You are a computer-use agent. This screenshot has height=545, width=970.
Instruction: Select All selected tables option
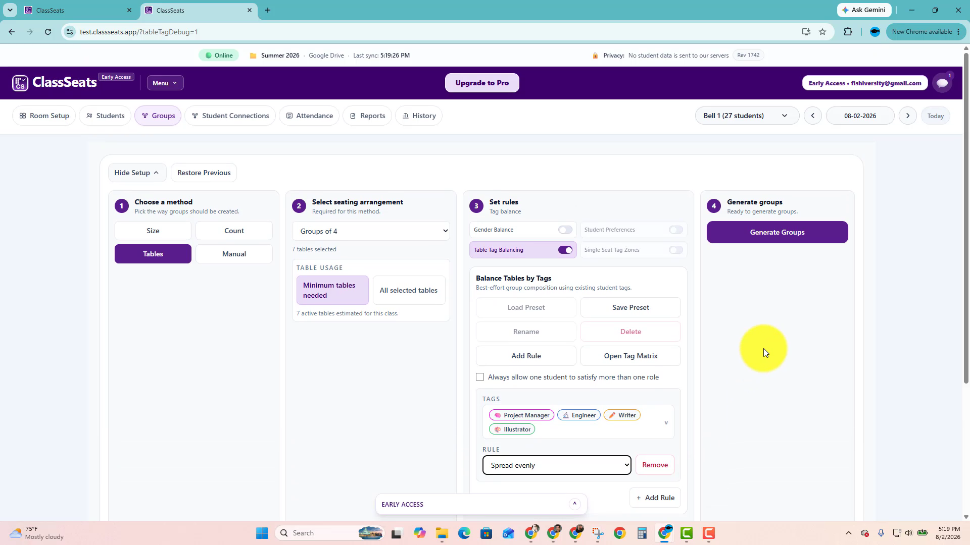[x=409, y=290]
